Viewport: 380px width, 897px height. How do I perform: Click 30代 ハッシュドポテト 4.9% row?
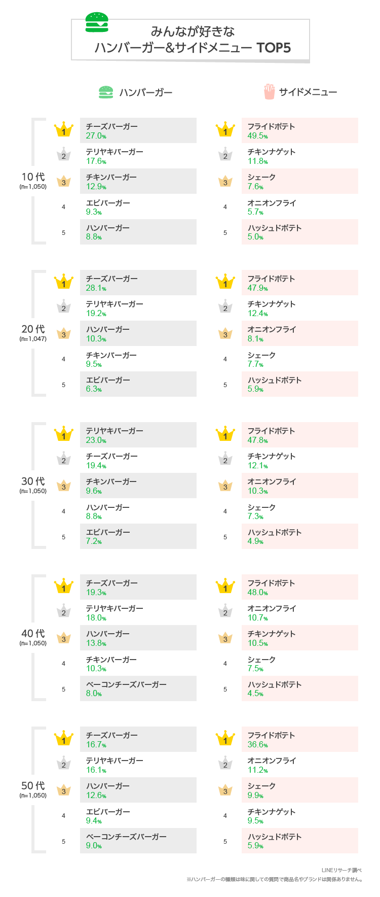300,536
